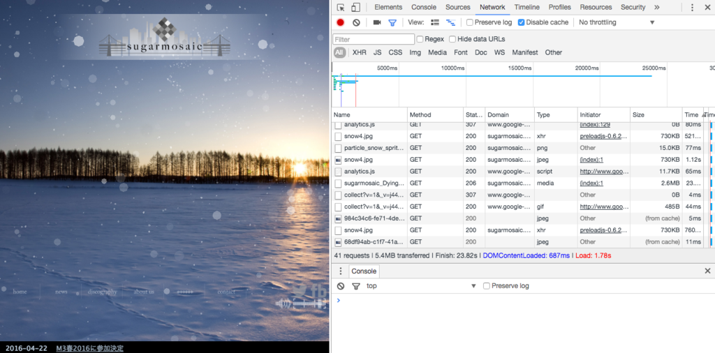Open the Profiles tab
Image resolution: width=715 pixels, height=353 pixels.
(x=559, y=7)
